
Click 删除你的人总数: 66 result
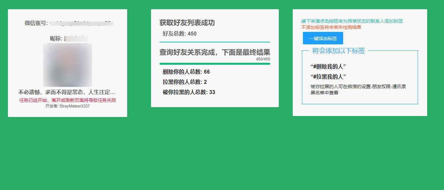click(186, 72)
